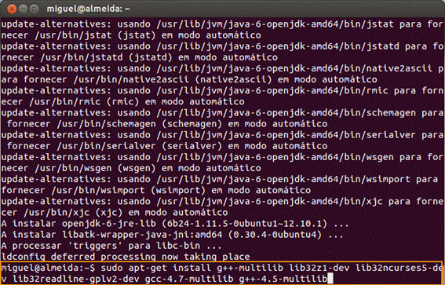Click the path ending in 'bin/native2ascii'
The width and height of the screenshot is (445, 285).
tap(294, 68)
